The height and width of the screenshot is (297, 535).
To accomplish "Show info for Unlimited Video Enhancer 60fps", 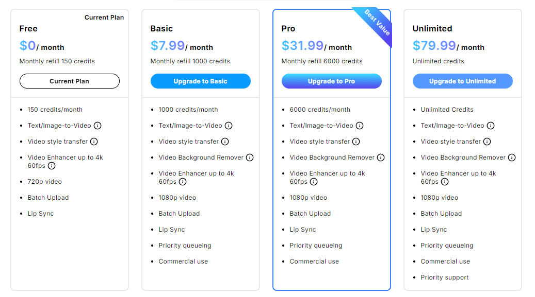I will pos(445,182).
